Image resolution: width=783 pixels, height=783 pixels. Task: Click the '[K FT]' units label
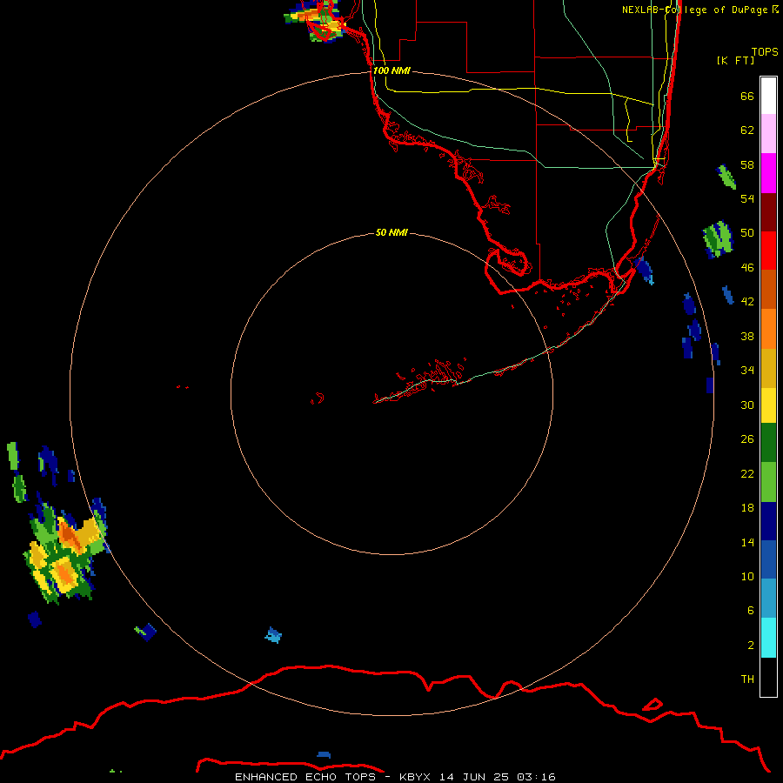[x=735, y=60]
